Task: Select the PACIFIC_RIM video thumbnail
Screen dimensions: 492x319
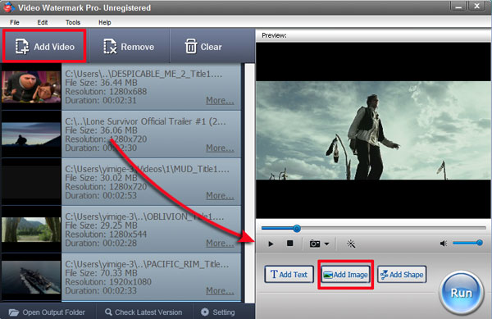Action: tap(31, 277)
